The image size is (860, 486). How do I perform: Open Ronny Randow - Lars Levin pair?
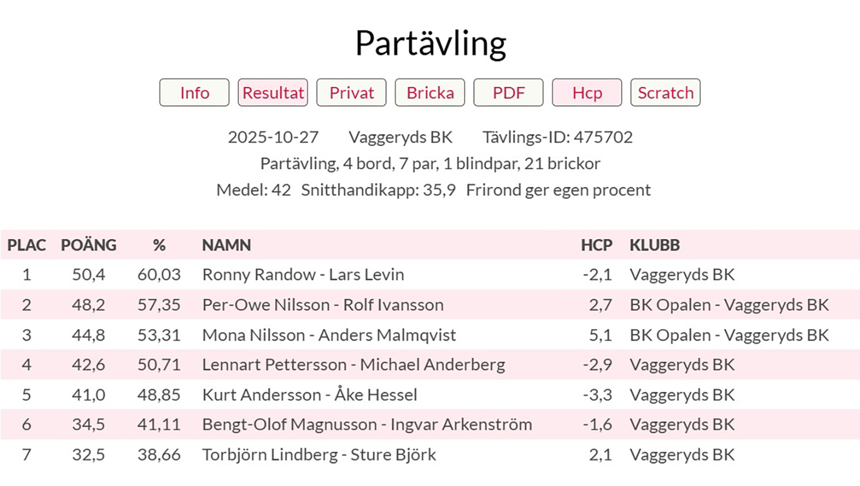pyautogui.click(x=303, y=275)
